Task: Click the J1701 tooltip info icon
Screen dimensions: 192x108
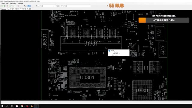Action: coord(109,51)
